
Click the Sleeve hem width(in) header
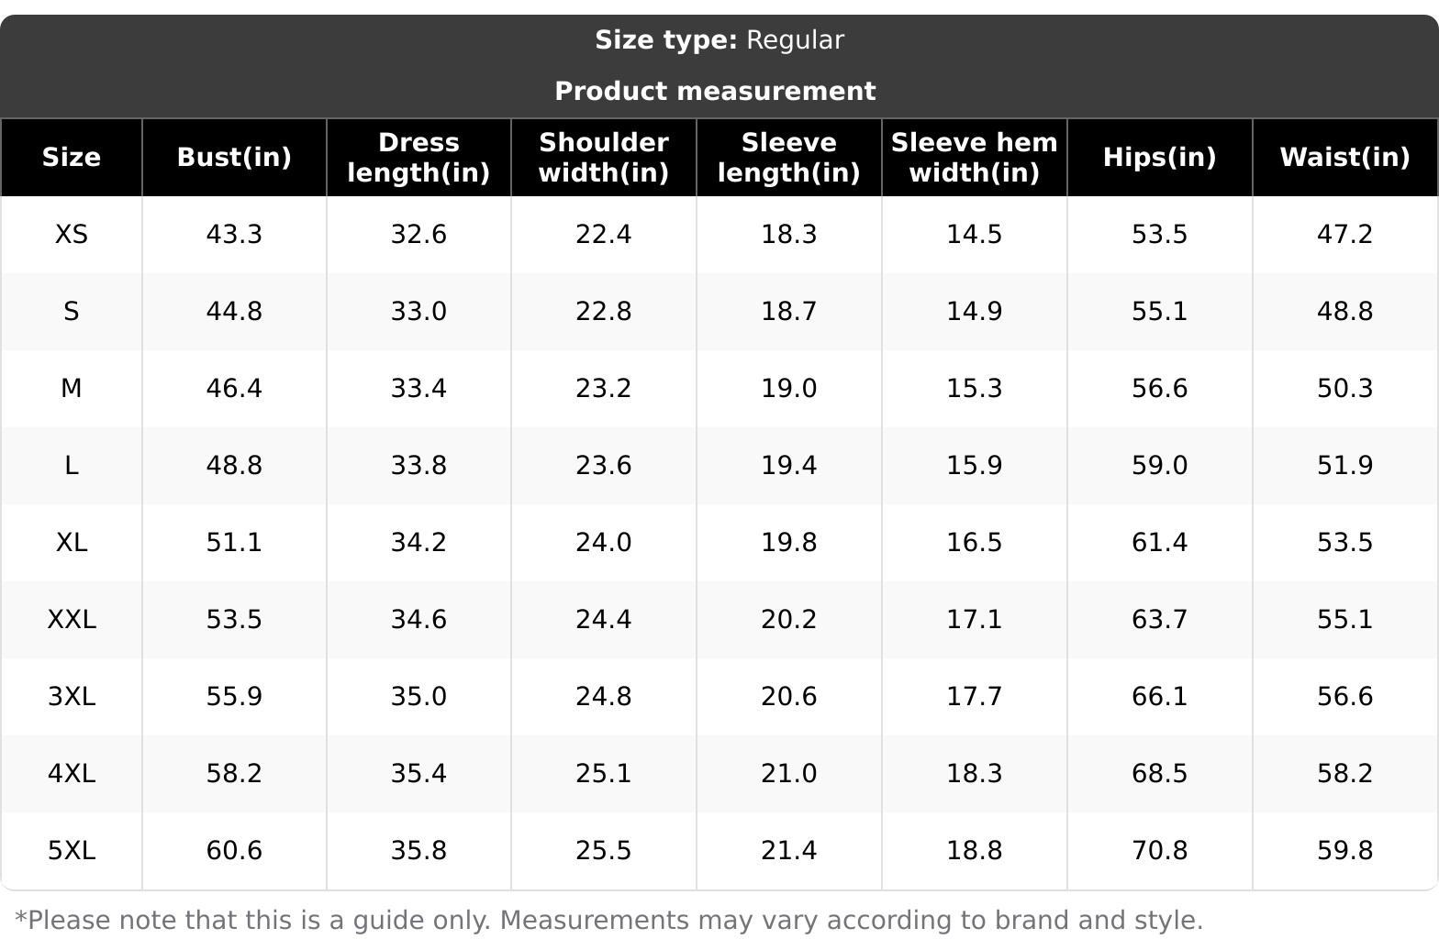click(x=974, y=158)
